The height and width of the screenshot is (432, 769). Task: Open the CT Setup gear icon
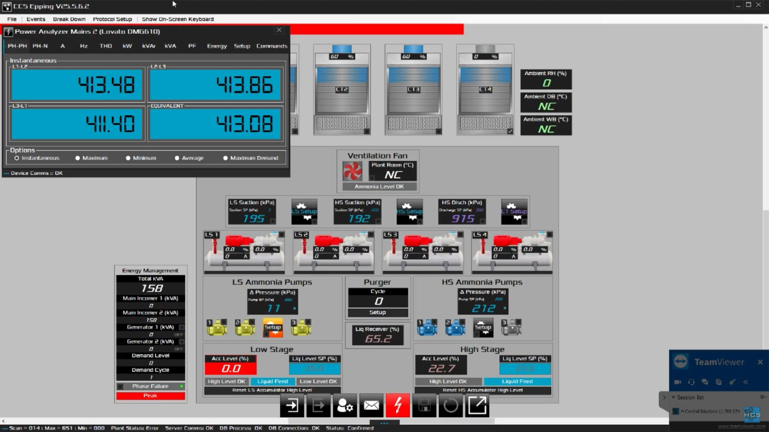pos(514,212)
